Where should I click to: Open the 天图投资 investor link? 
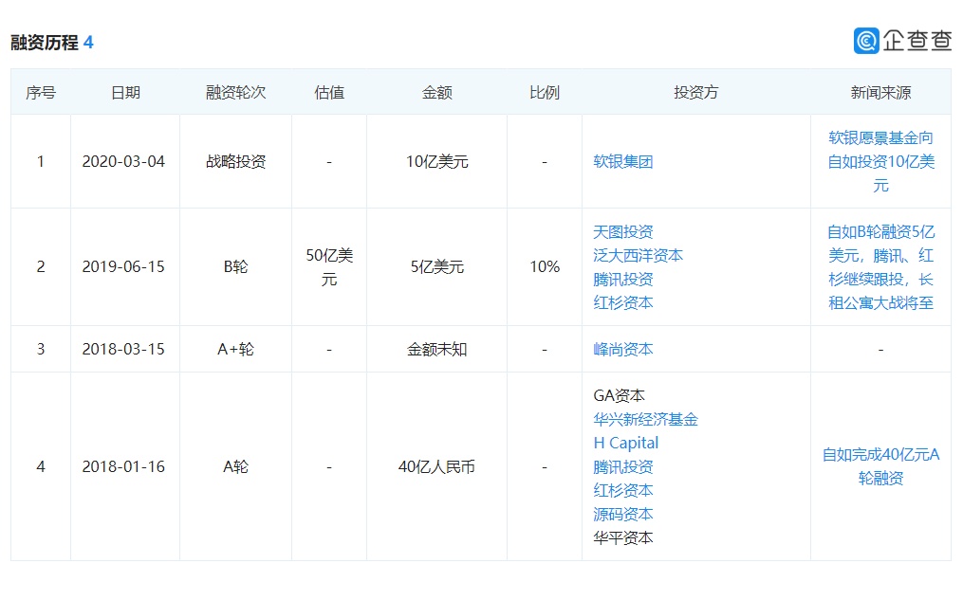pos(622,232)
